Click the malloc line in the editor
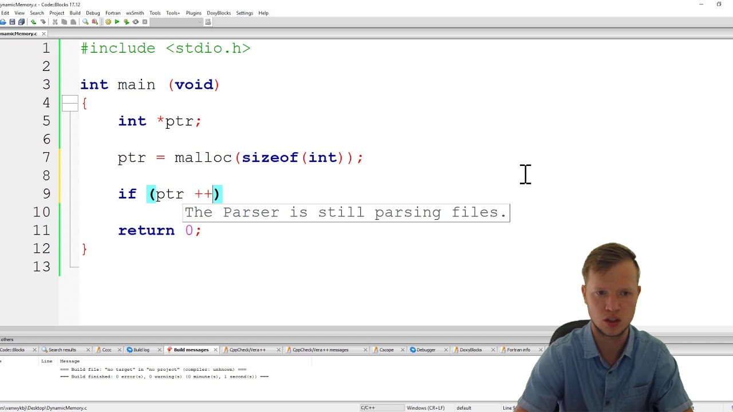 click(x=241, y=157)
